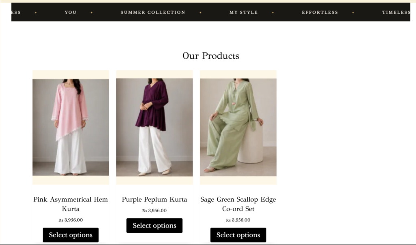The height and width of the screenshot is (245, 416).
Task: Click the price under Pink Asymmetrical Hem Kurta
Action: click(71, 220)
